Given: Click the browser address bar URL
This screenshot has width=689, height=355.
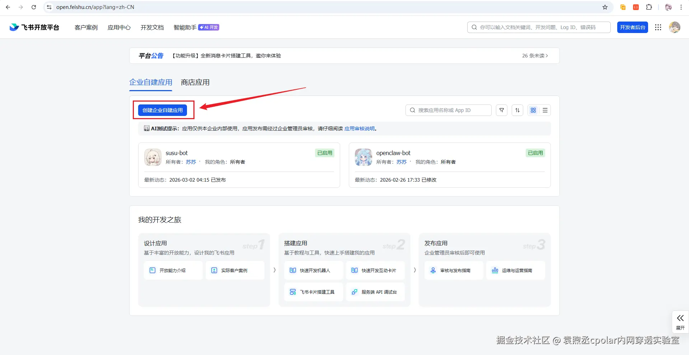Looking at the screenshot, I should pos(95,7).
